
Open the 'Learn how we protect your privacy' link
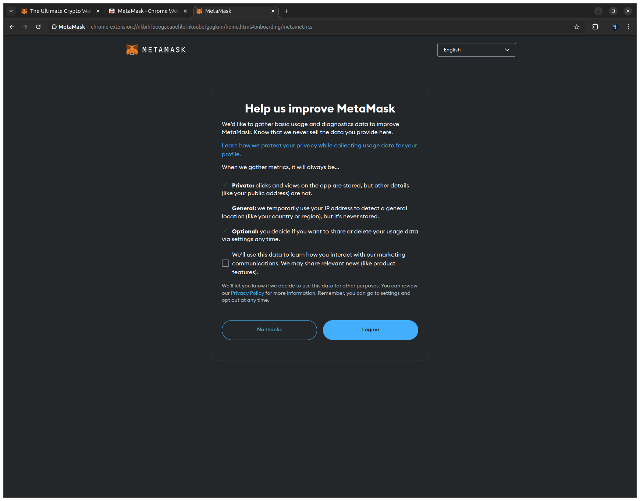319,150
